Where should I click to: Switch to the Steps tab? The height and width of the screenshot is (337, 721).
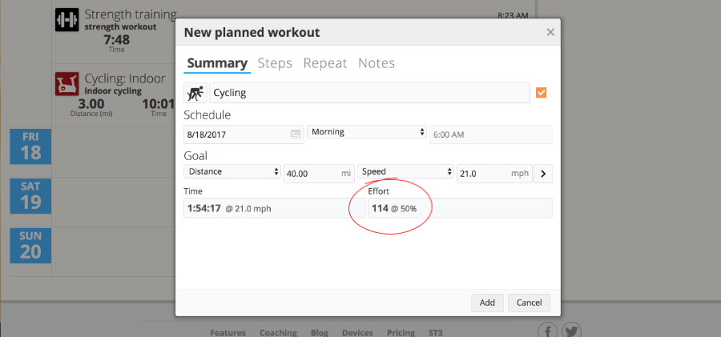pyautogui.click(x=275, y=63)
